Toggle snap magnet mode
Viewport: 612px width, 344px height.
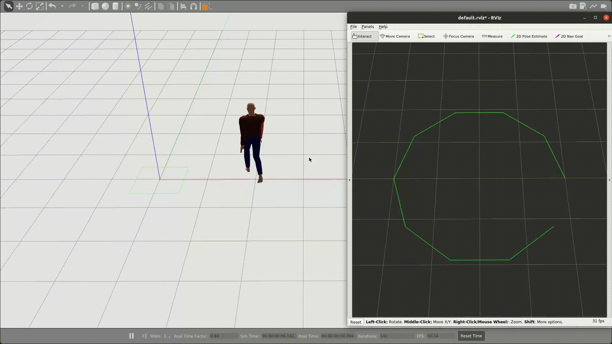pos(193,6)
